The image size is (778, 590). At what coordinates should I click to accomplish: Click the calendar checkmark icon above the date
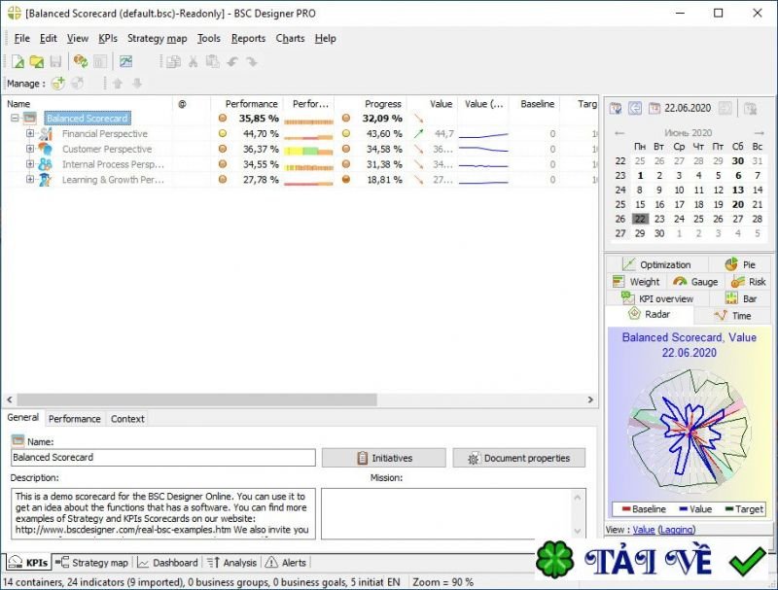coord(616,108)
